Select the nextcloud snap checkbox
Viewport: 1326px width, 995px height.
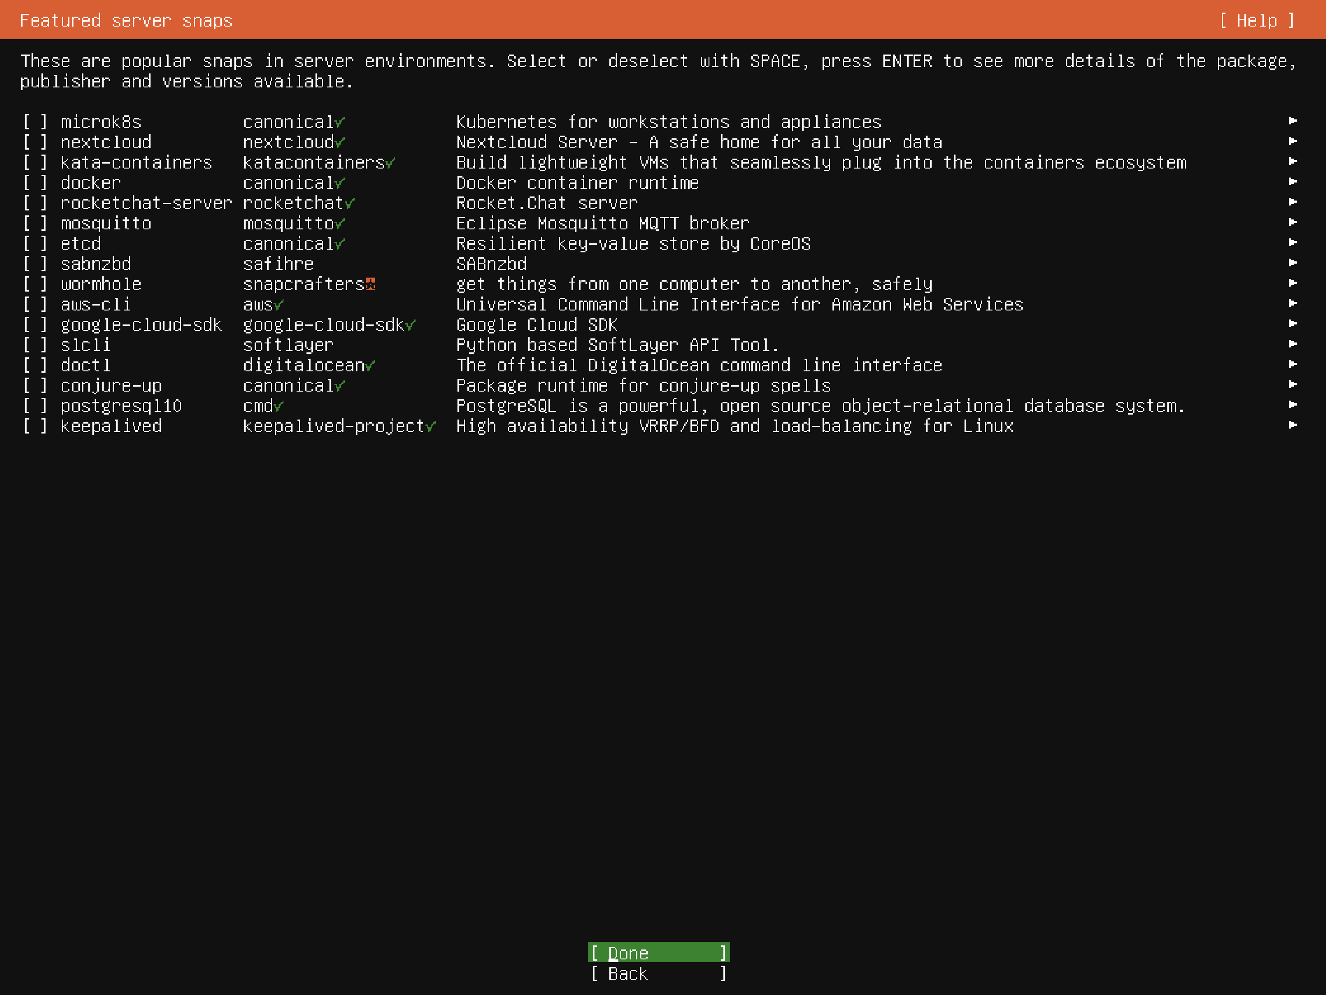point(35,143)
